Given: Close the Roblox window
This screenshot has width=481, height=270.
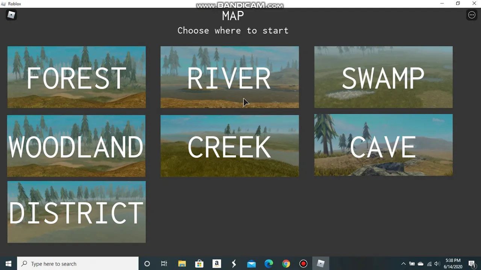Looking at the screenshot, I should click(474, 3).
